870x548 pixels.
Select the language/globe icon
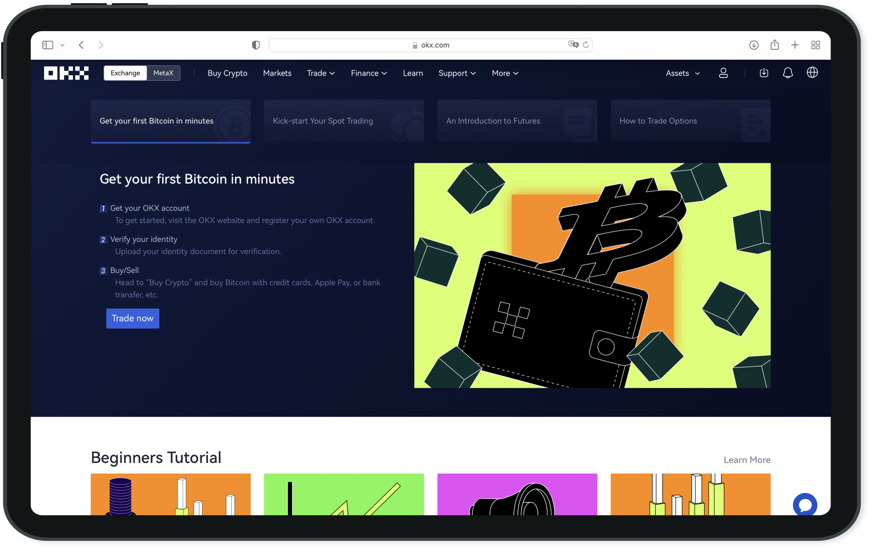tap(813, 72)
